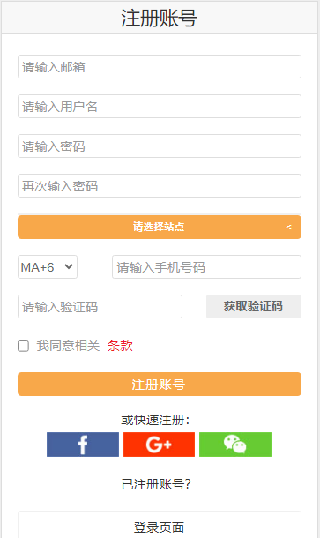Select the 请输入密码 password field
Screen dimensions: 320x538
[160, 146]
